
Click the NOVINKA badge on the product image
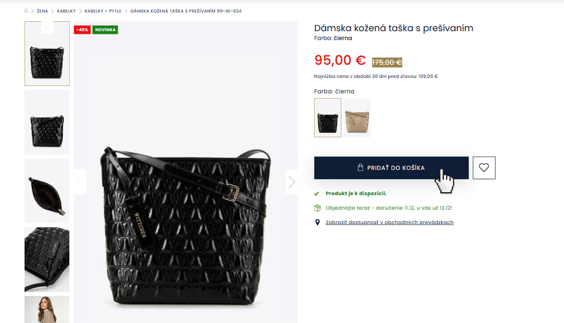coord(105,30)
